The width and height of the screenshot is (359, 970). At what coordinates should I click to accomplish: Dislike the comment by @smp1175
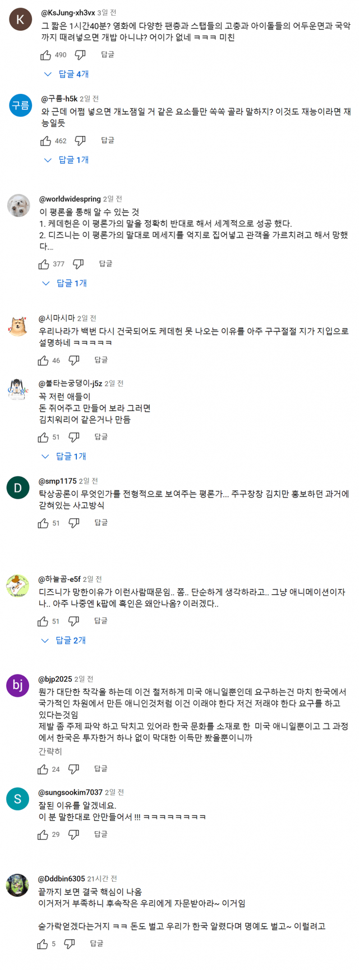click(74, 523)
